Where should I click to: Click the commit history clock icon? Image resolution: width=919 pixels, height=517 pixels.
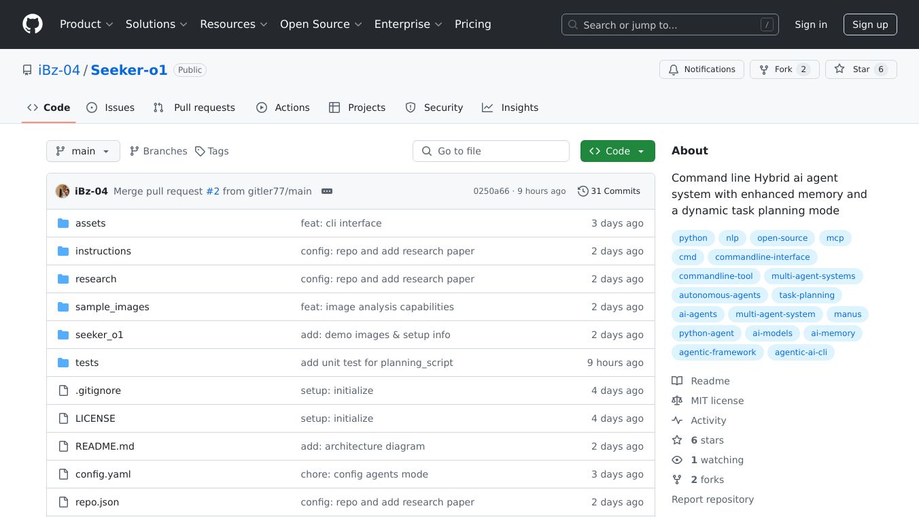pos(583,191)
